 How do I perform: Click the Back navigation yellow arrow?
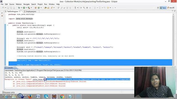click(x=108, y=8)
